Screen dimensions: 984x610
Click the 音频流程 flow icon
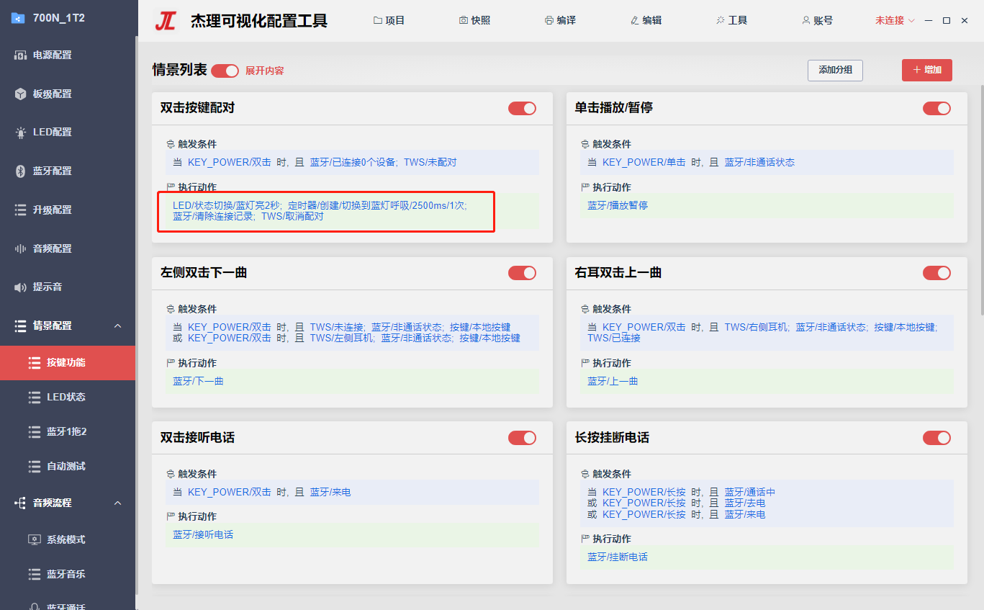click(x=21, y=503)
